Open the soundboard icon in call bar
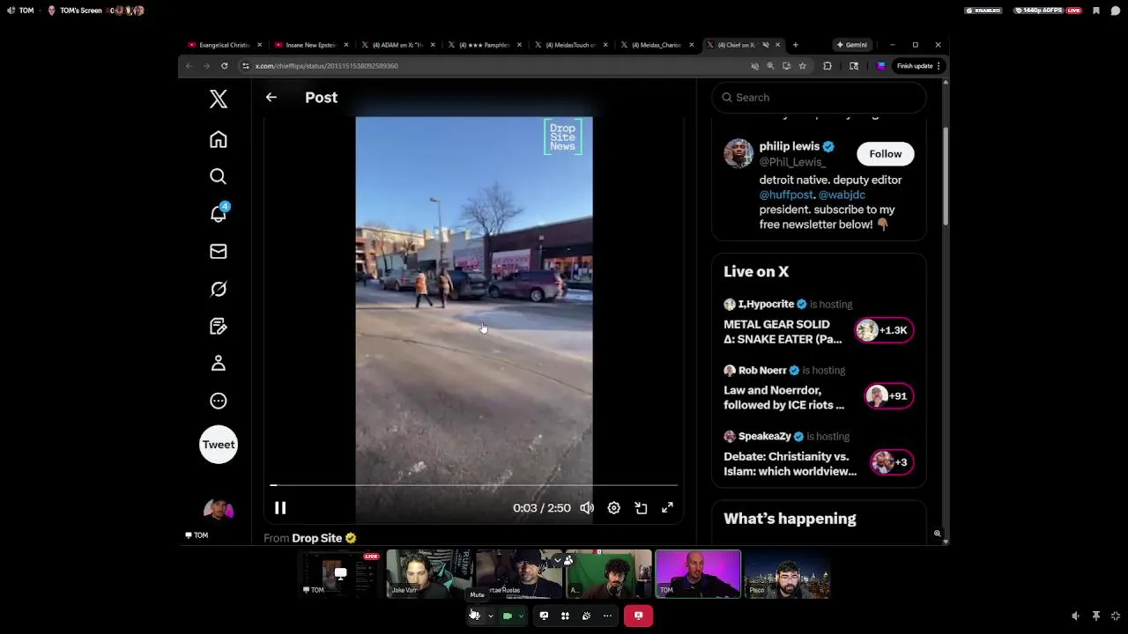 (x=586, y=616)
